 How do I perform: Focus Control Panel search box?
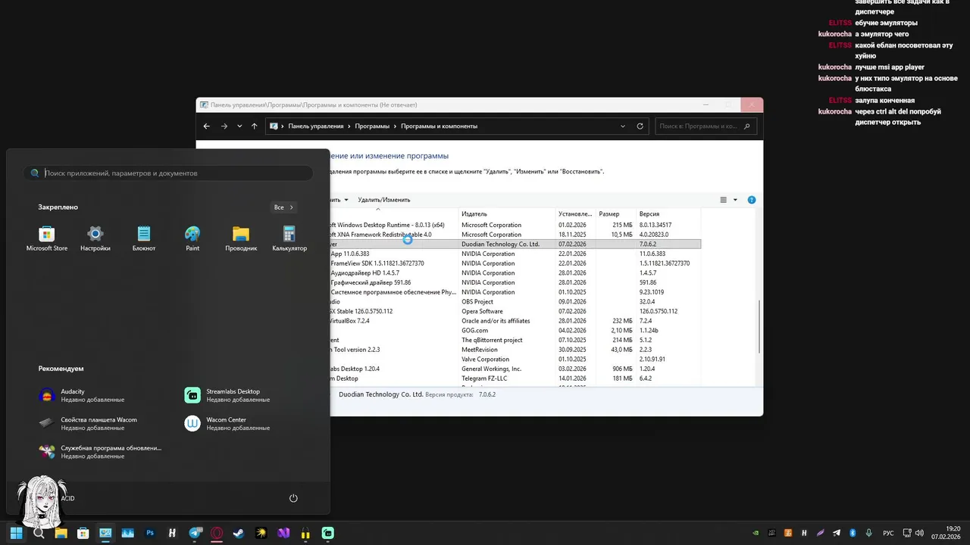coord(706,126)
